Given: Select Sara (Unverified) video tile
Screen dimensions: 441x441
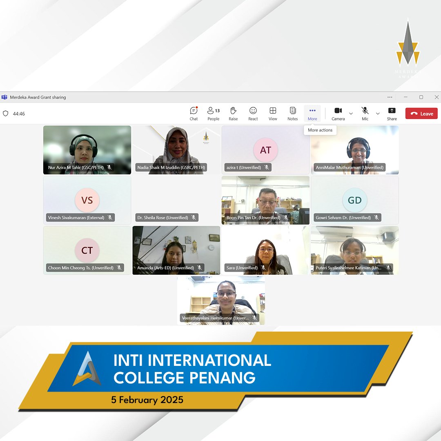Looking at the screenshot, I should (x=265, y=250).
